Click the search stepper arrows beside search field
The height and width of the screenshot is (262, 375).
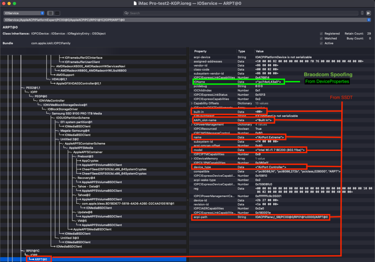click(362, 13)
